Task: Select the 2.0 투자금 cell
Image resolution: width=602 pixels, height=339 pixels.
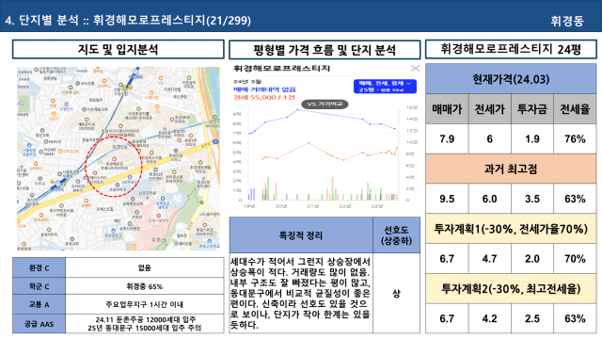Action: point(532,259)
